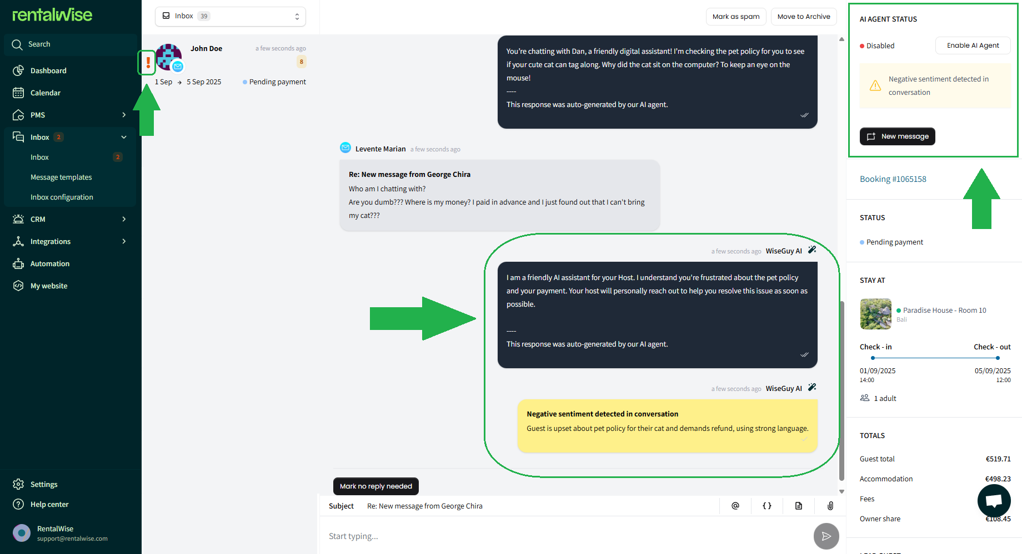Click the mention @ icon
The height and width of the screenshot is (554, 1022).
tap(735, 506)
